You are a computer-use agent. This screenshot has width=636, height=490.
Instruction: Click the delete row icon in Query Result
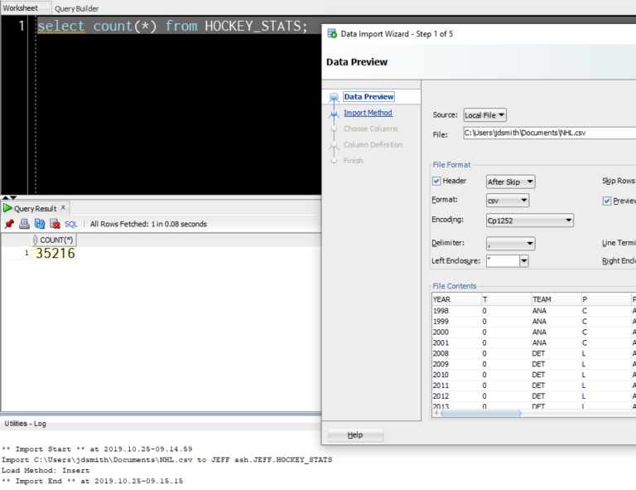tap(55, 224)
